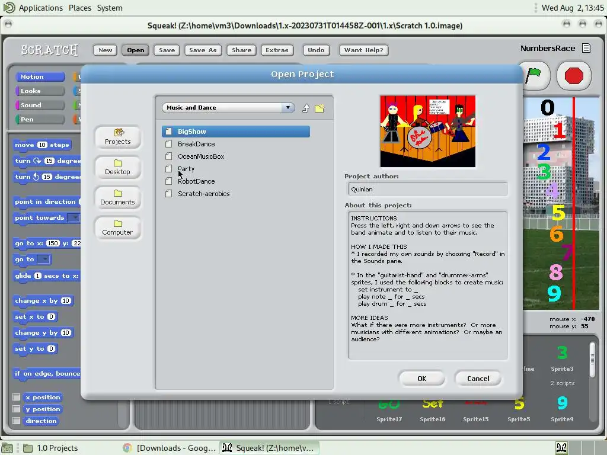Click the Save As toolbar button
The image size is (607, 455).
coord(203,50)
